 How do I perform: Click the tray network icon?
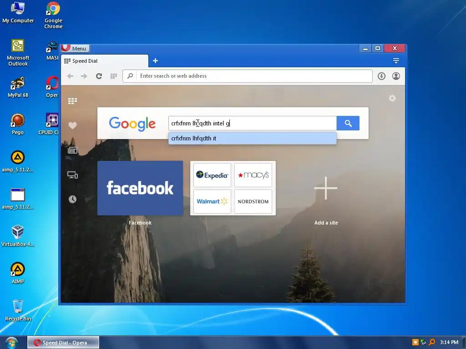424,343
